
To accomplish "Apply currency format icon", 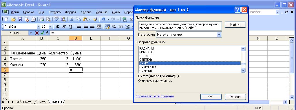I will click(x=108, y=27).
